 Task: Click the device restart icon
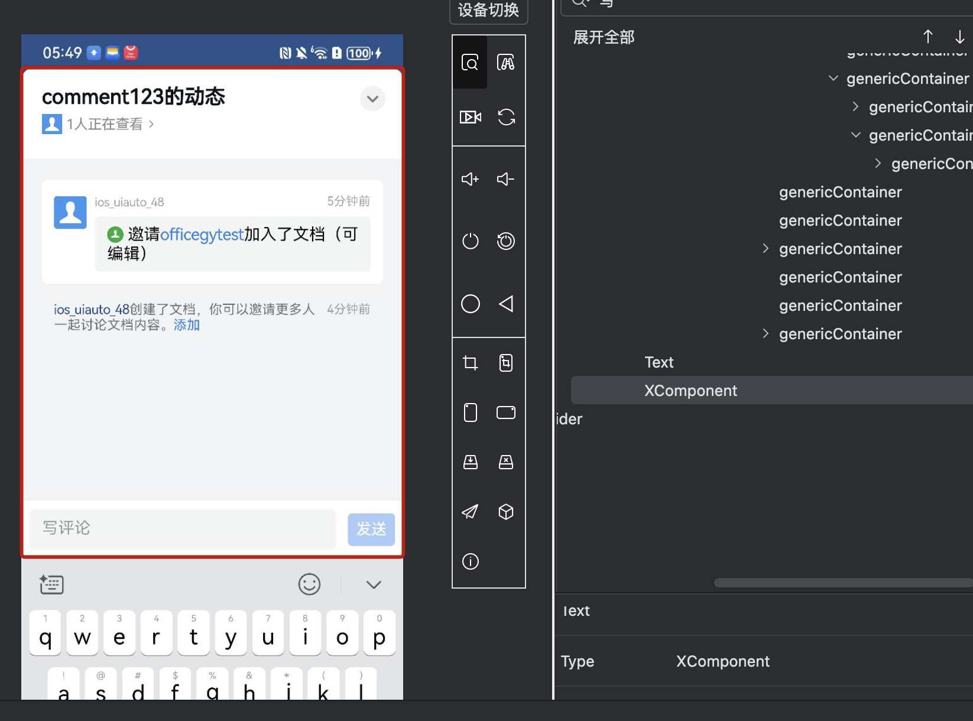[x=506, y=241]
